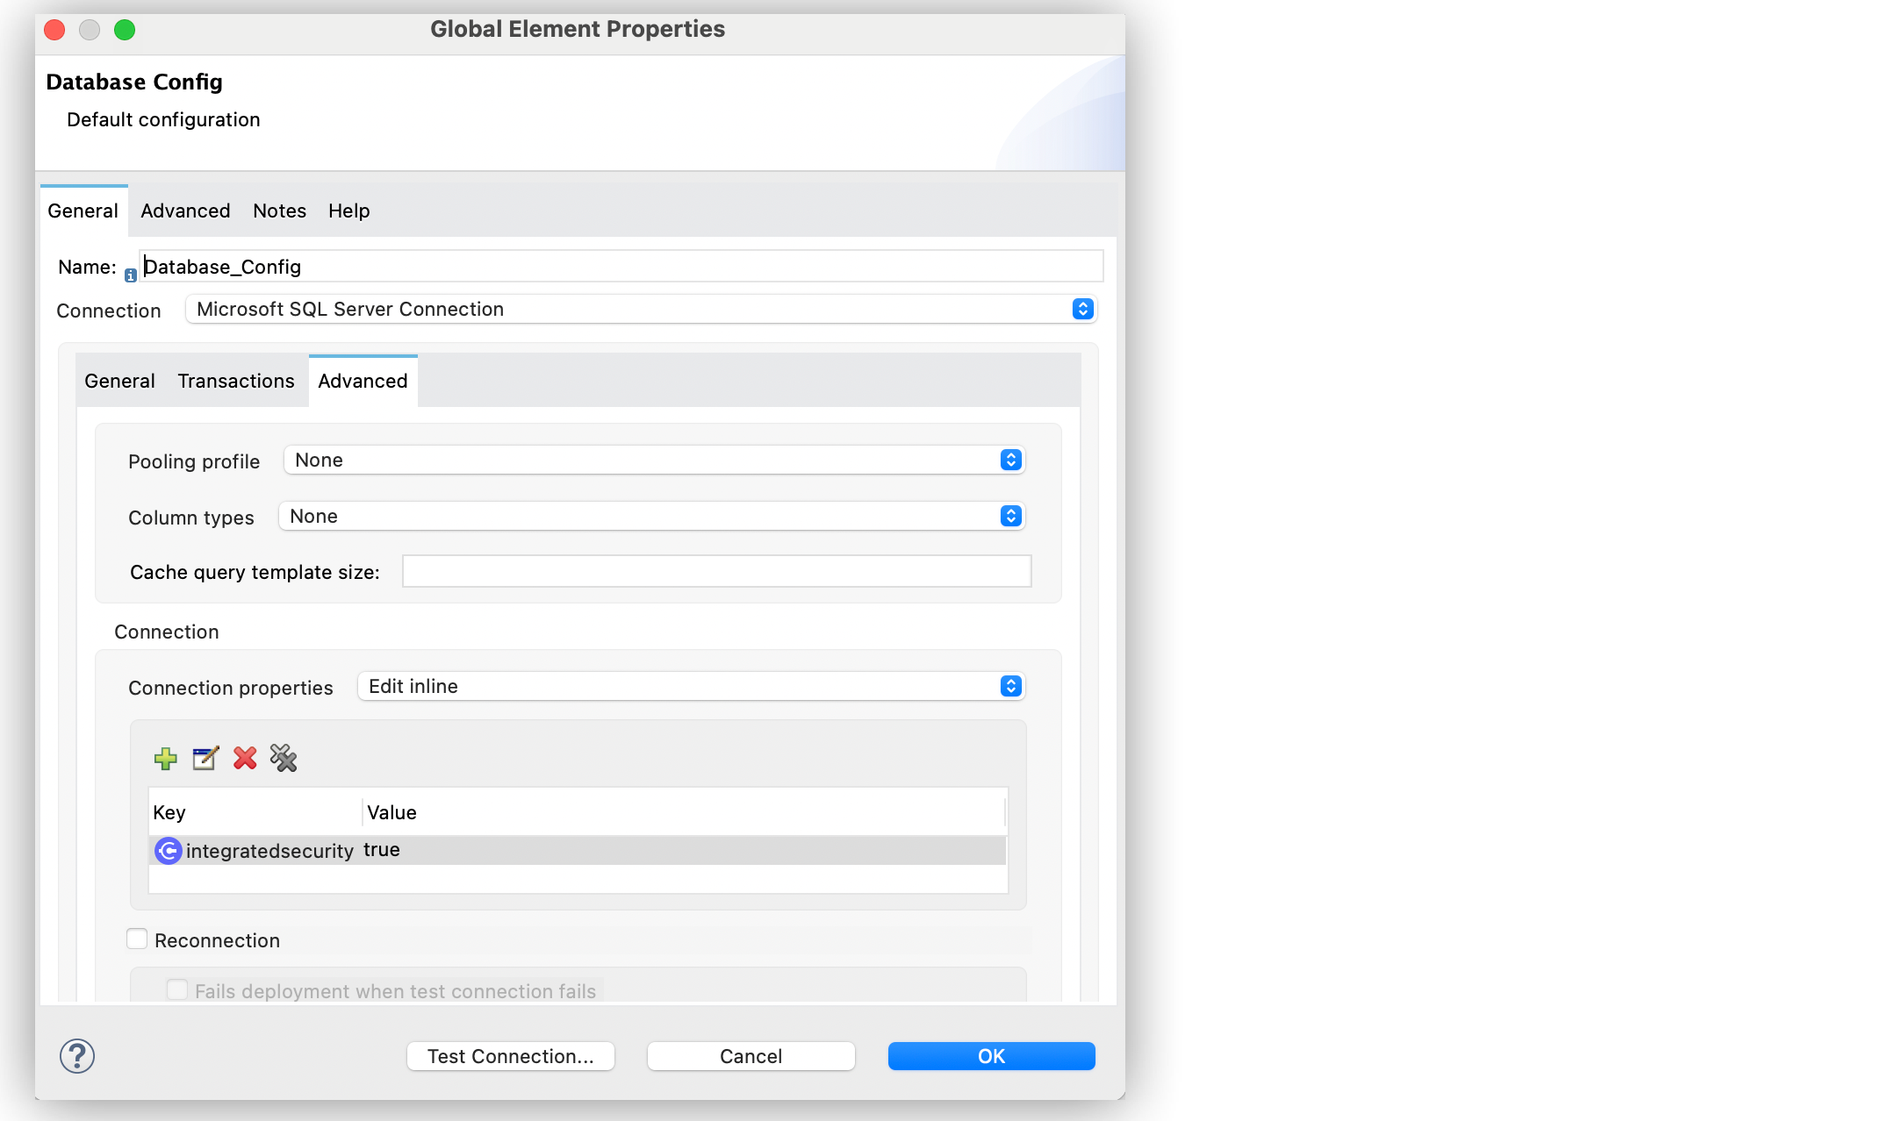Click the delete property icon
The height and width of the screenshot is (1121, 1882).
click(x=244, y=758)
